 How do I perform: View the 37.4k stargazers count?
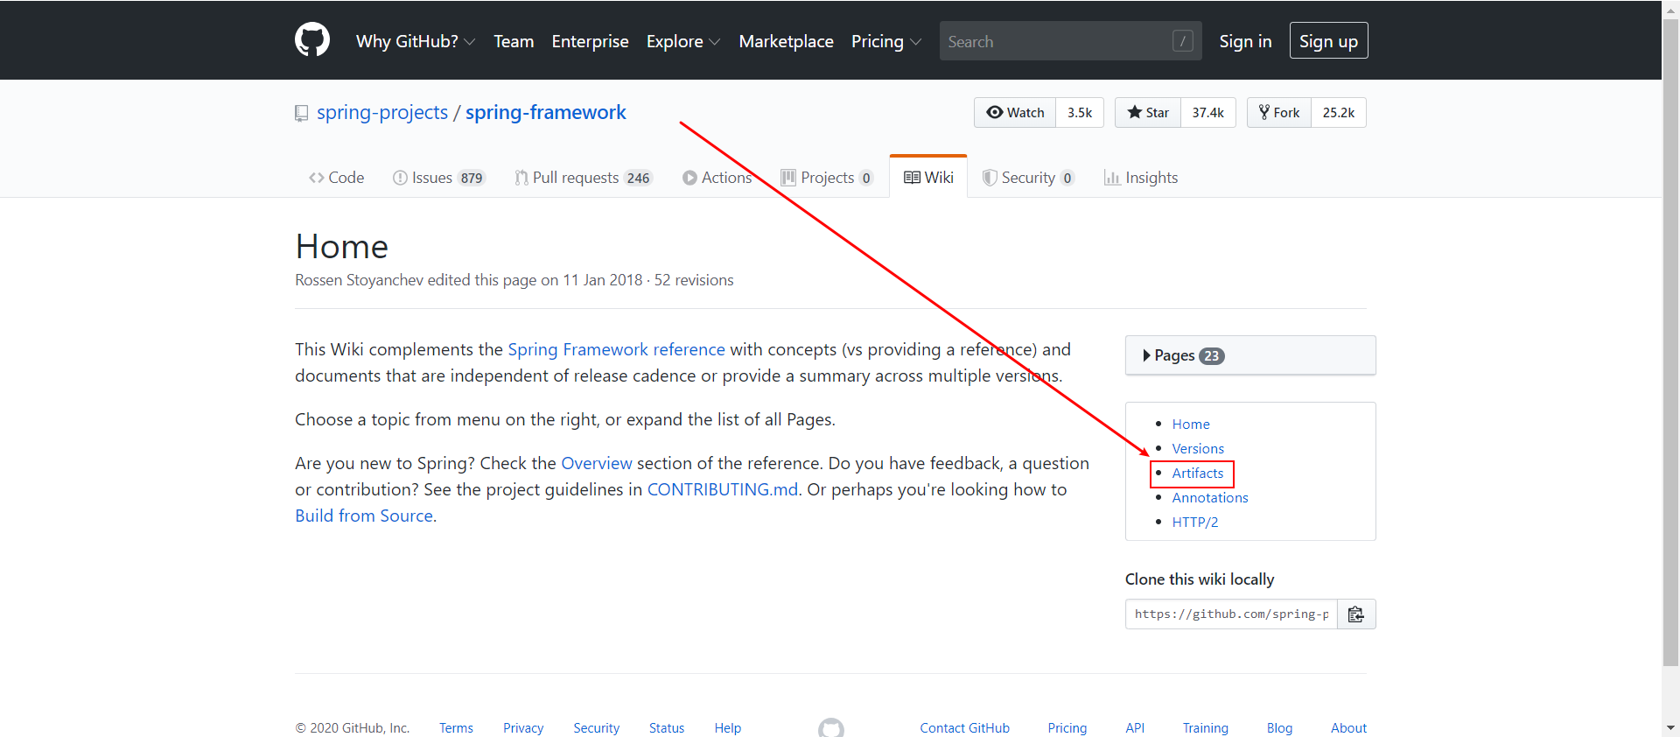(1207, 112)
